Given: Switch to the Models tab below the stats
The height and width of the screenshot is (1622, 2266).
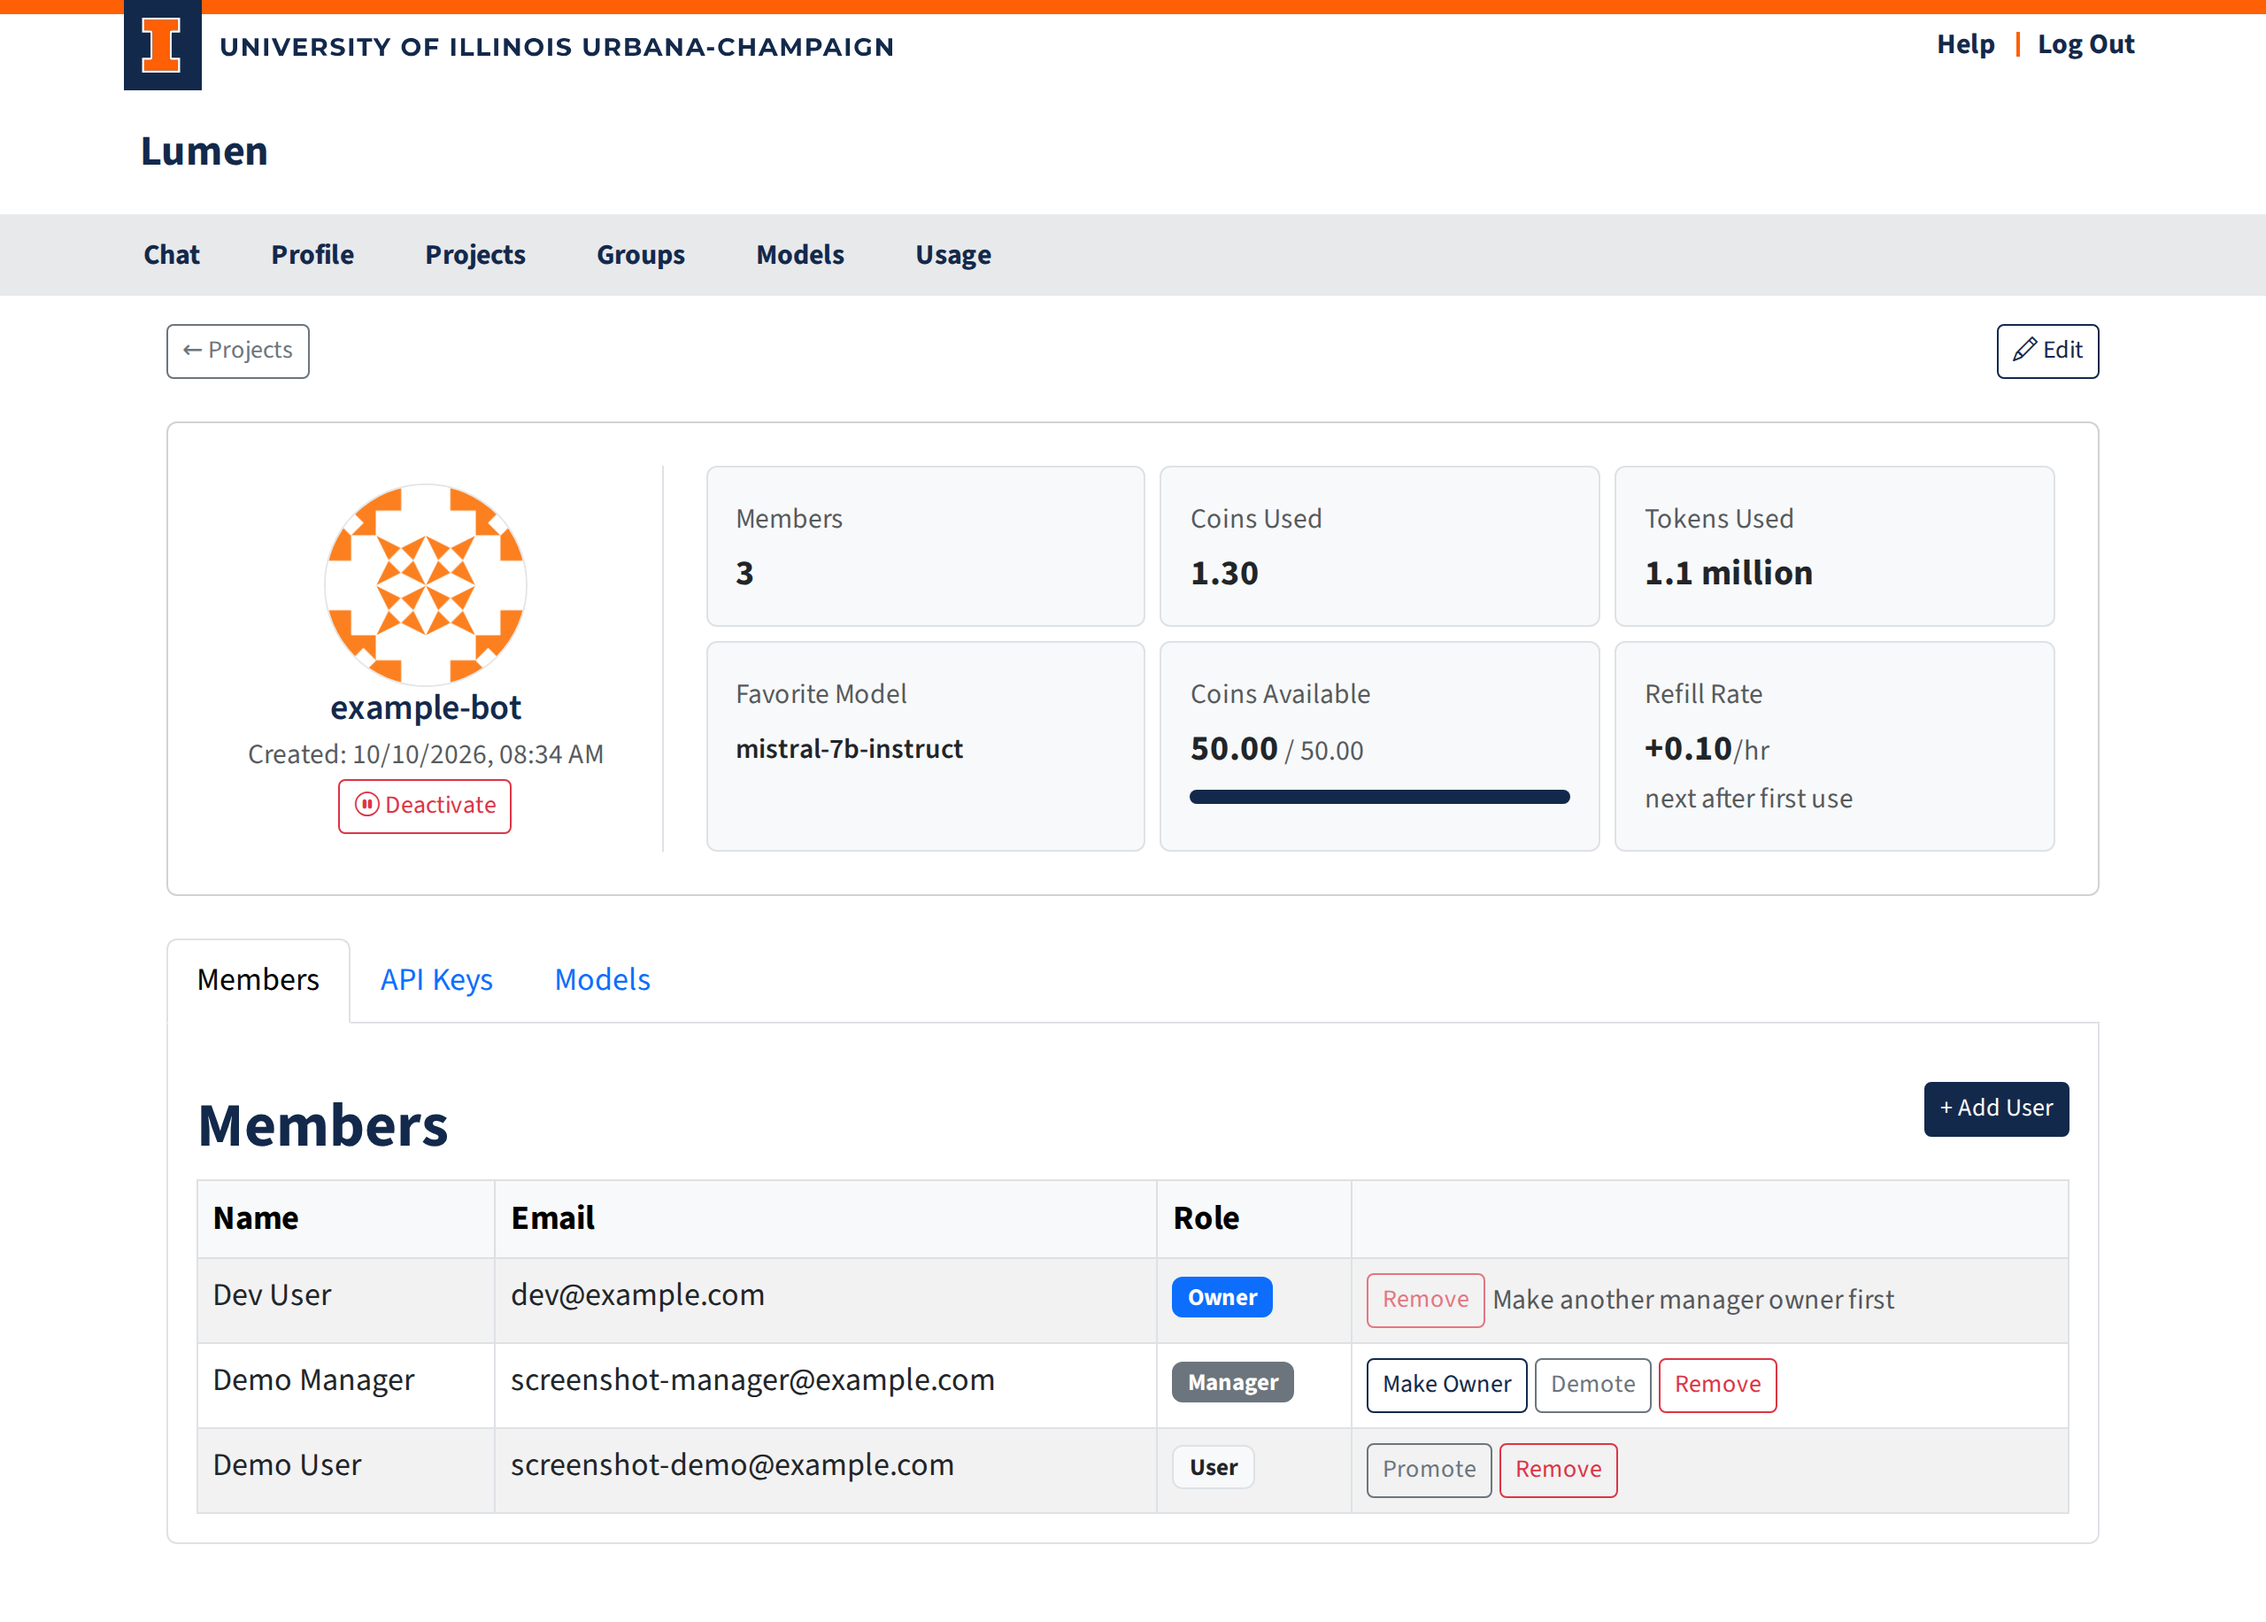Looking at the screenshot, I should pos(602,979).
